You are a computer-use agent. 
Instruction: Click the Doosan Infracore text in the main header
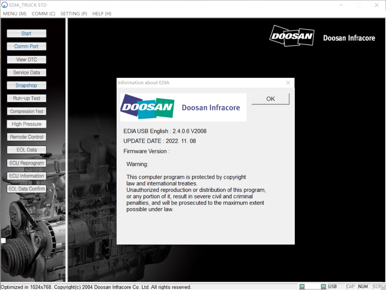pos(349,38)
